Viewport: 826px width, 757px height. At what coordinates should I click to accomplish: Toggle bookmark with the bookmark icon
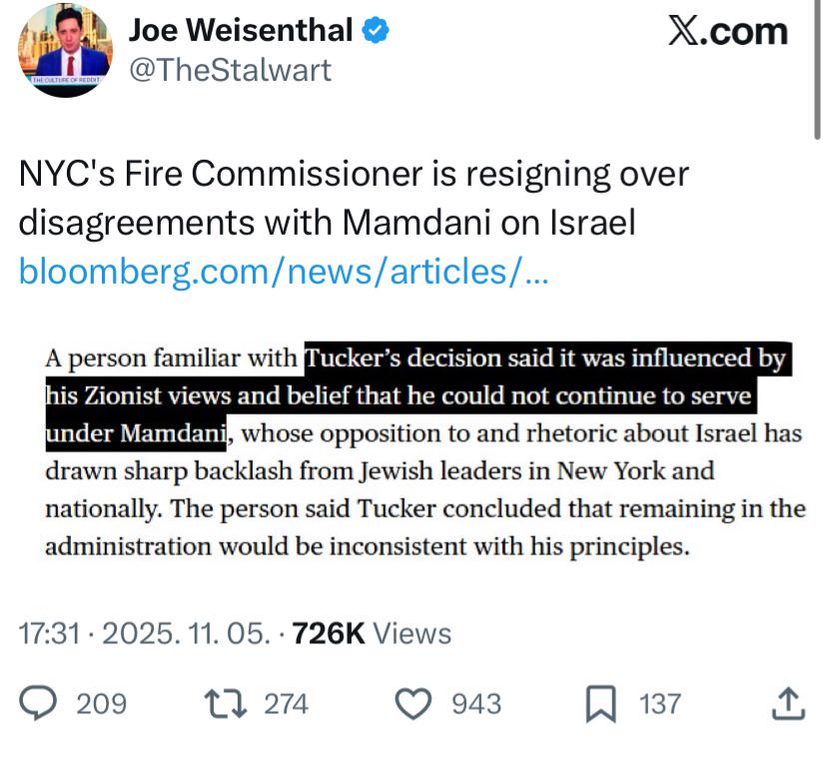click(600, 704)
